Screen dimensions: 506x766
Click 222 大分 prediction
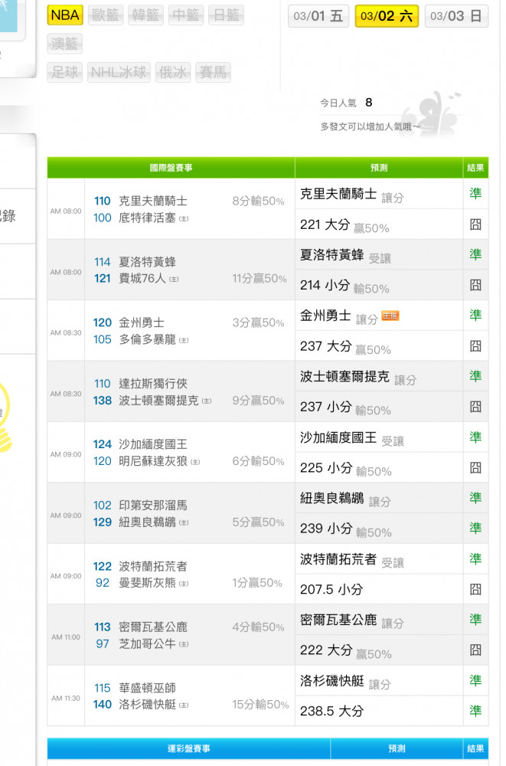(x=326, y=650)
